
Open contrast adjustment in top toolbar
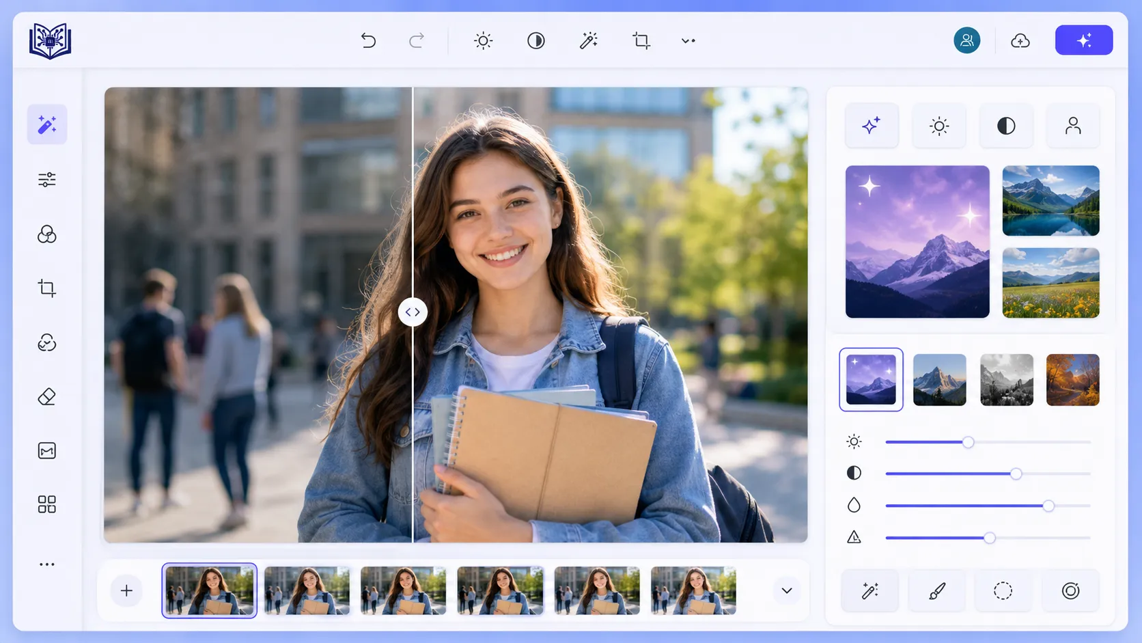[536, 41]
